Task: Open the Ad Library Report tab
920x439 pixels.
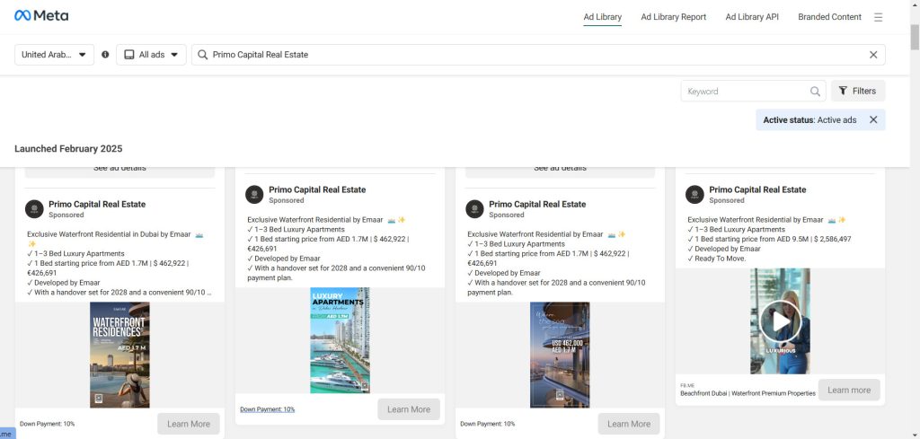Action: pyautogui.click(x=674, y=17)
